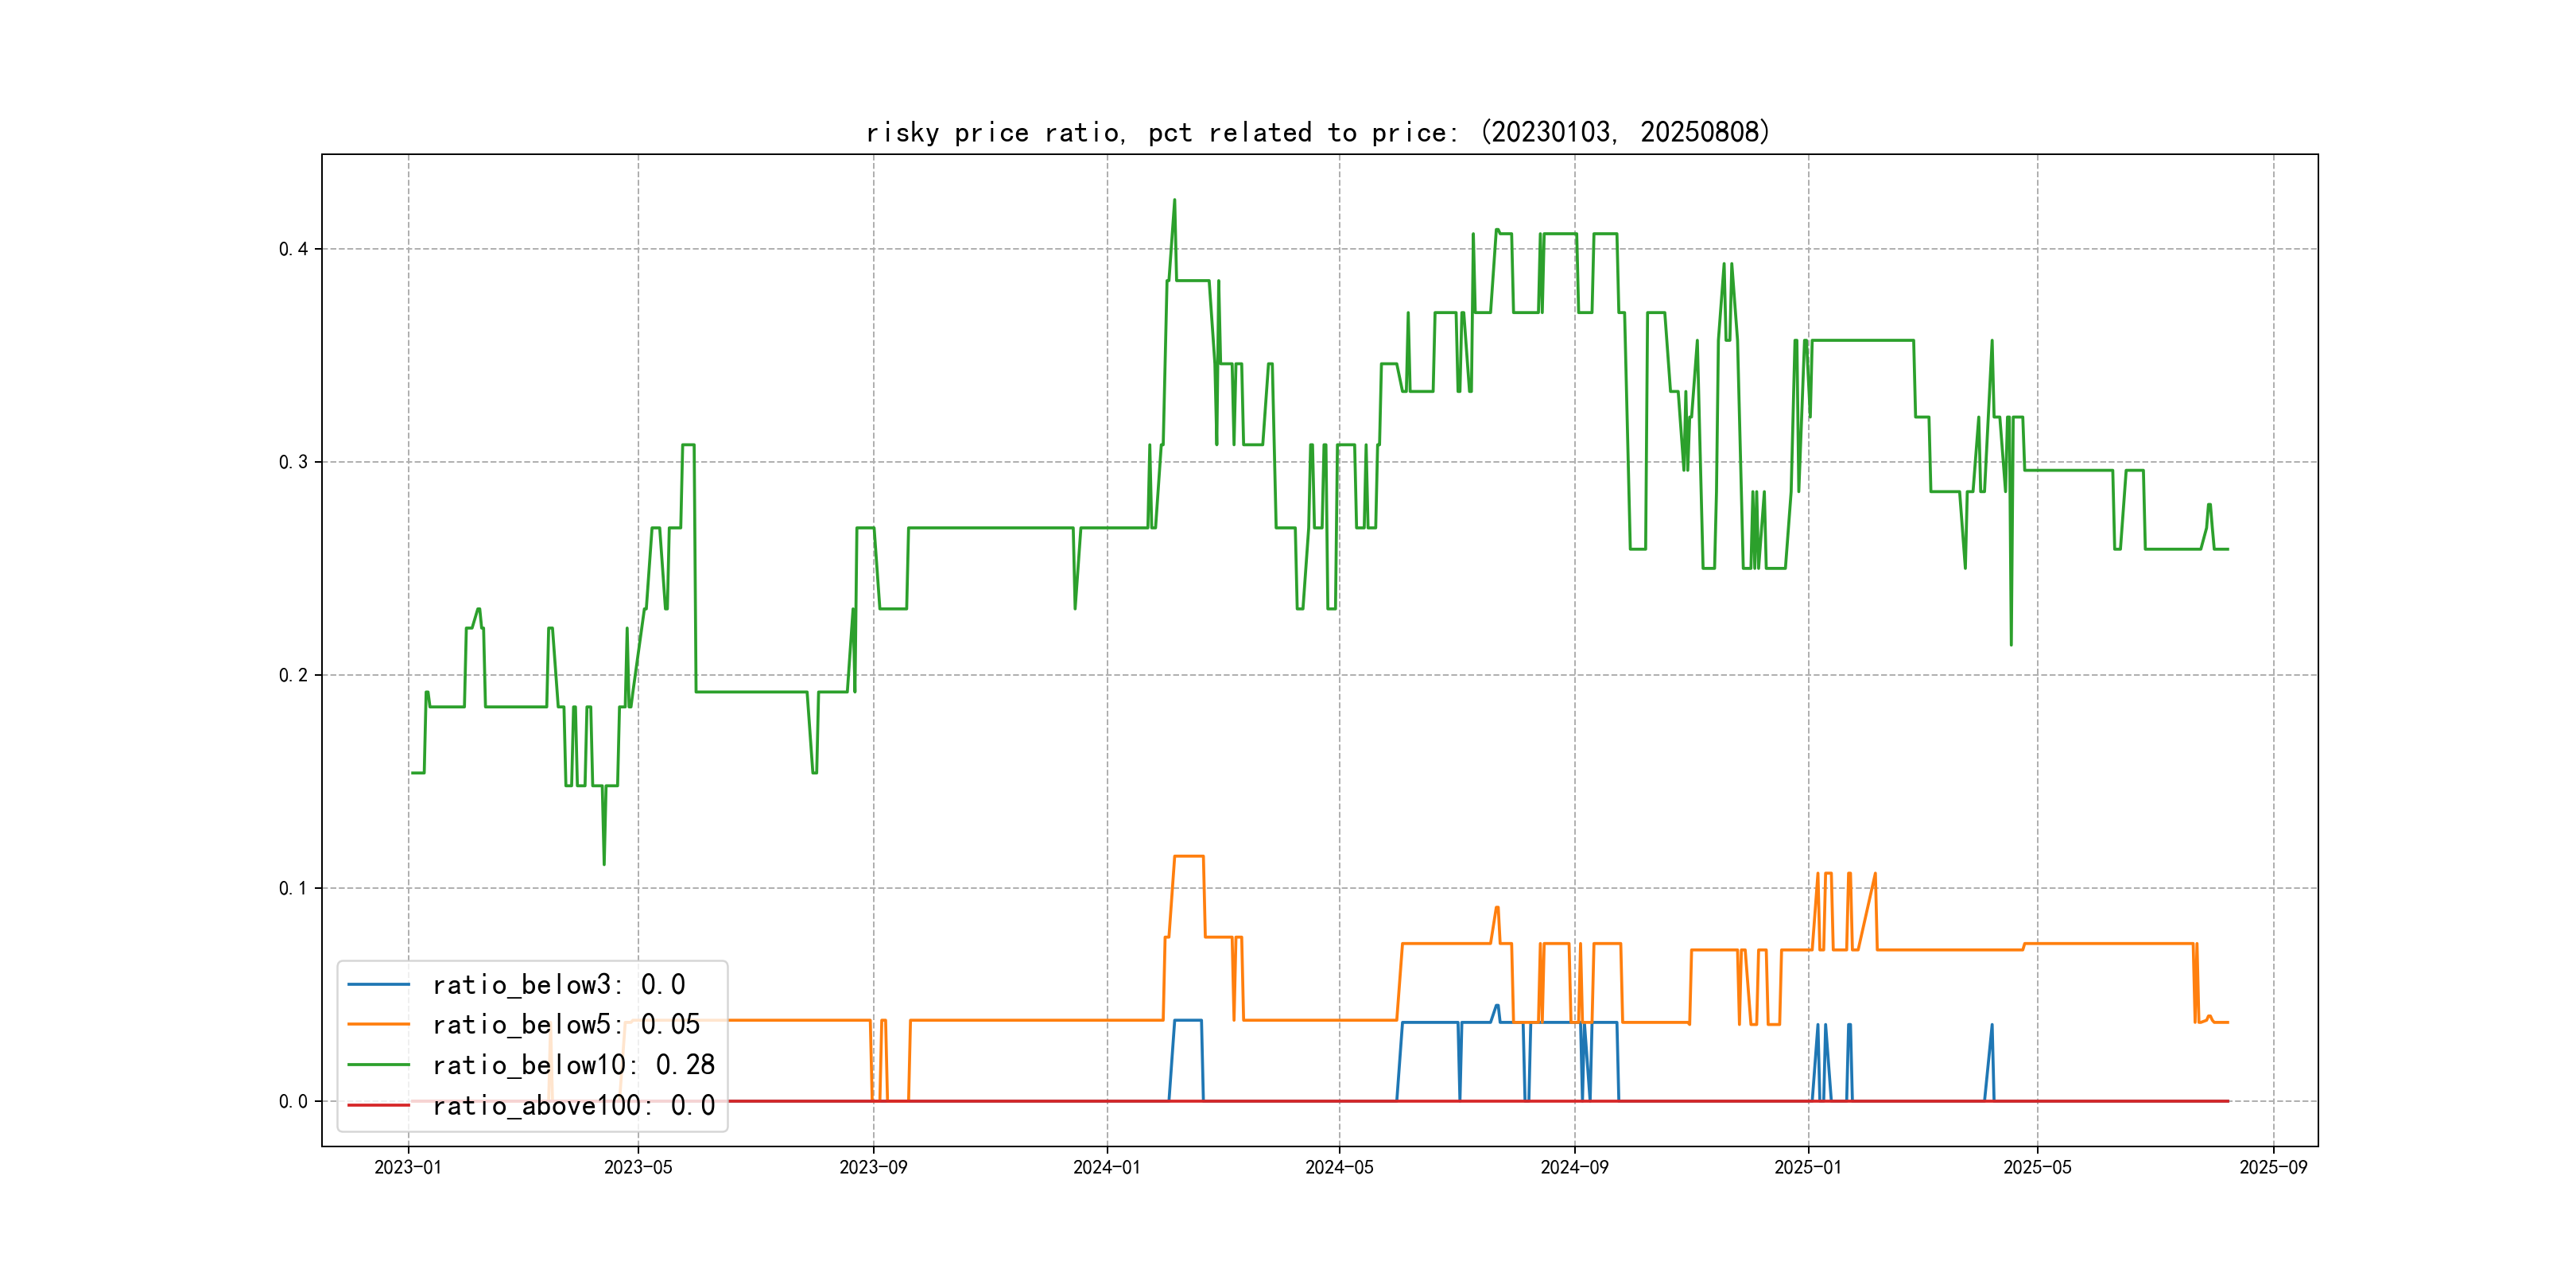Click the green ratio_below10 legend line swatch

[378, 1065]
